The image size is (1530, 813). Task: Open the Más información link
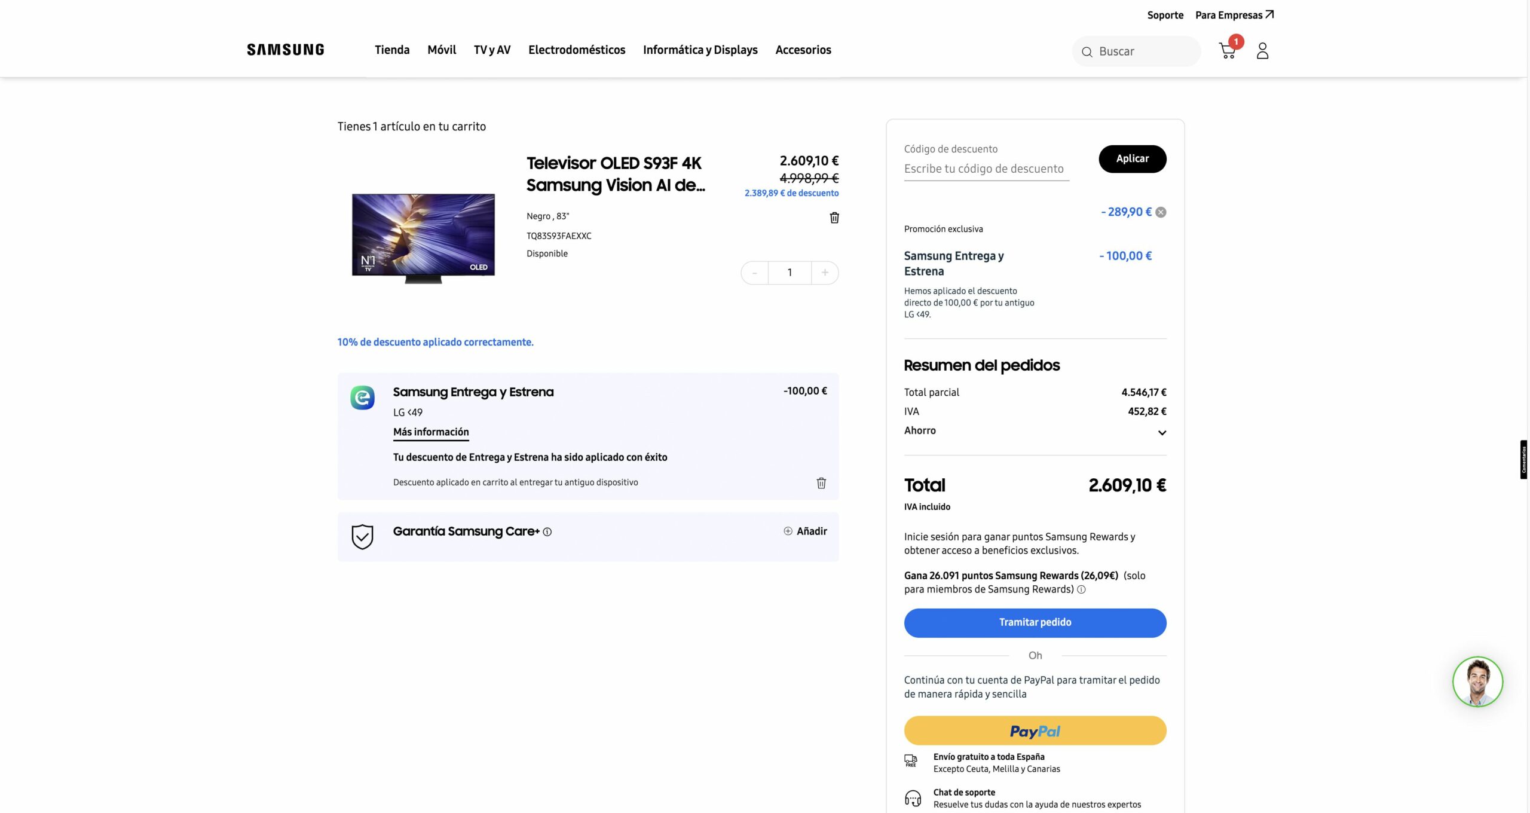click(431, 432)
